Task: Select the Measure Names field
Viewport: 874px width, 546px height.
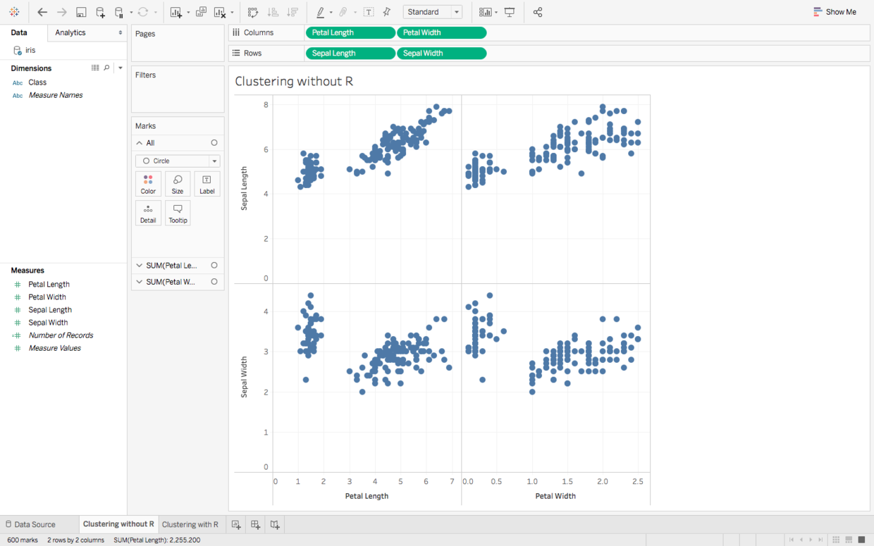Action: click(55, 95)
